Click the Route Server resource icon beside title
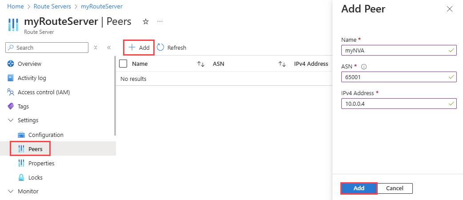Screen dimensions: 463x200 (13, 24)
